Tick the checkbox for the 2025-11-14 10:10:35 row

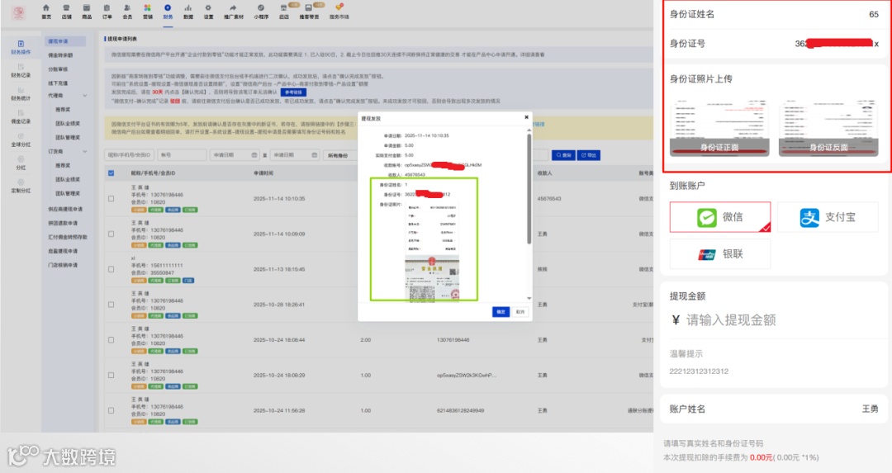pos(111,198)
